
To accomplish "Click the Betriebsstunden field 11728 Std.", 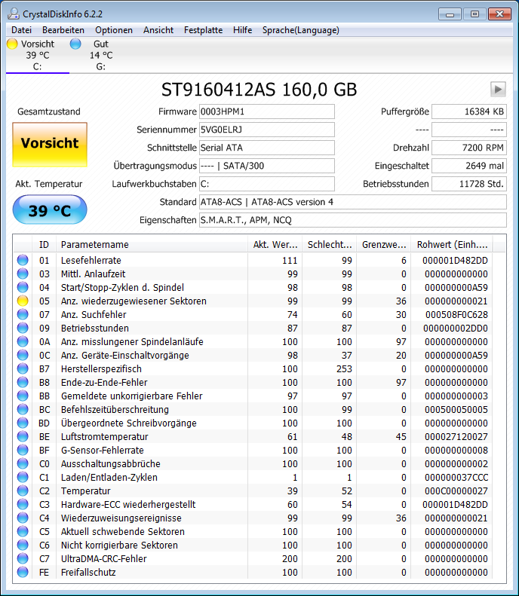I will tap(469, 184).
